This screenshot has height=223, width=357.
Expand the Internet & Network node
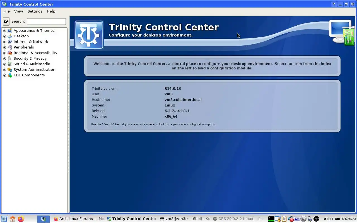tap(4, 42)
